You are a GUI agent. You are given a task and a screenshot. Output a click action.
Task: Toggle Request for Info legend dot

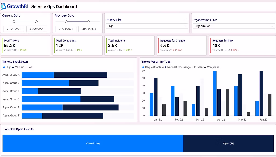[143, 67]
